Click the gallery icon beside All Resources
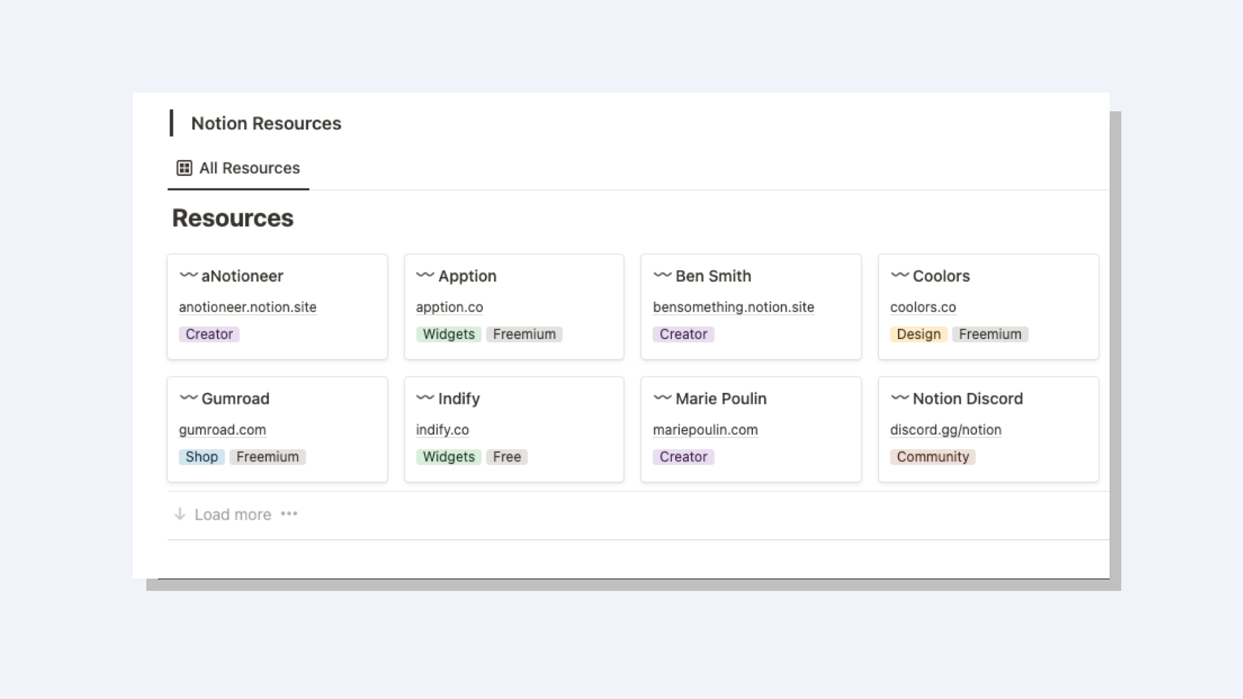Viewport: 1243px width, 699px height. click(x=185, y=168)
